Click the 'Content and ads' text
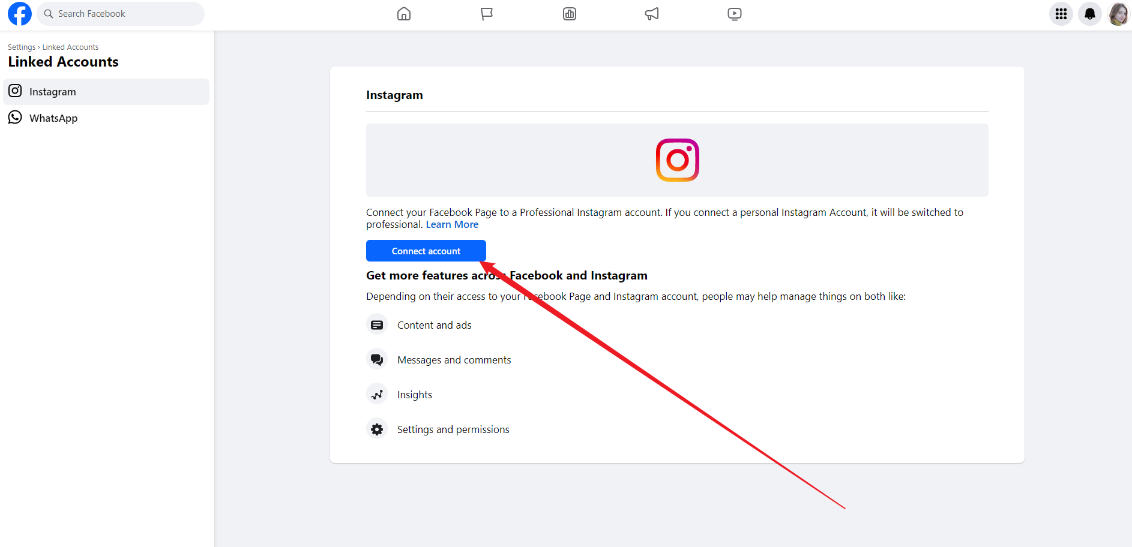This screenshot has height=547, width=1132. click(435, 325)
